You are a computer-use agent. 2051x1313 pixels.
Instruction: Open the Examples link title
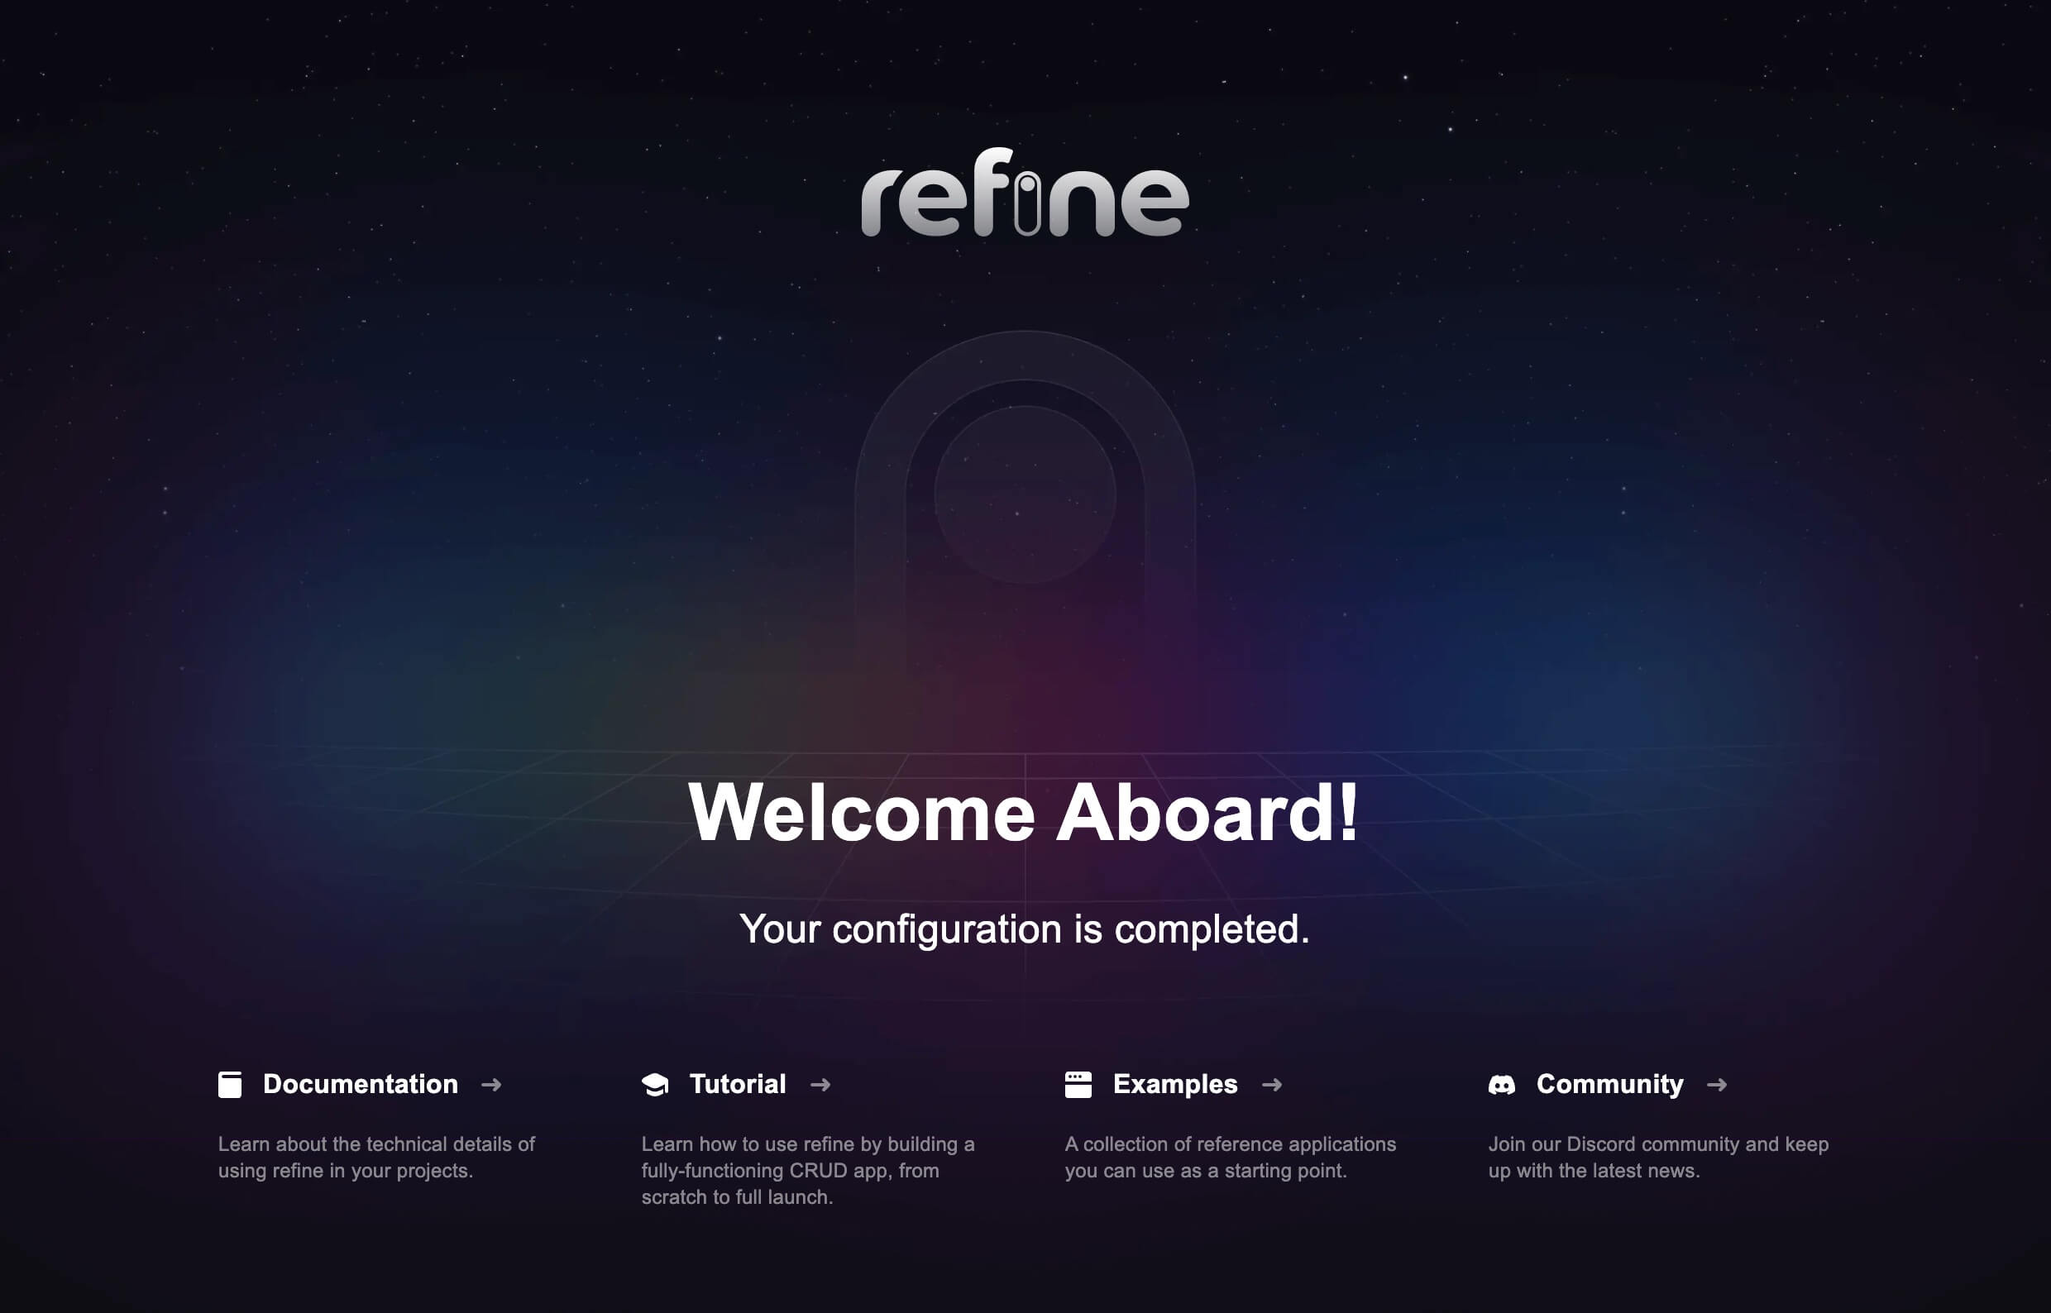1175,1085
